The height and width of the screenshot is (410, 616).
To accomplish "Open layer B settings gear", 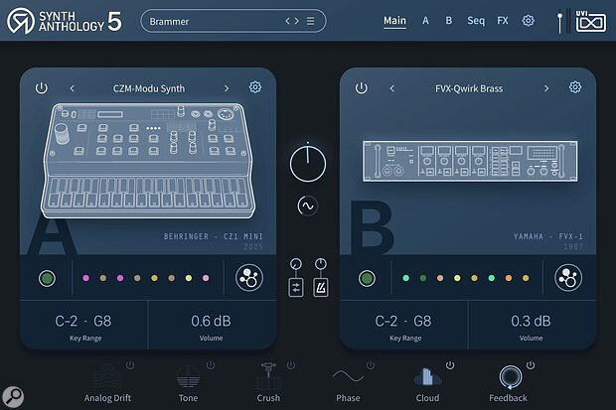I will pyautogui.click(x=575, y=87).
